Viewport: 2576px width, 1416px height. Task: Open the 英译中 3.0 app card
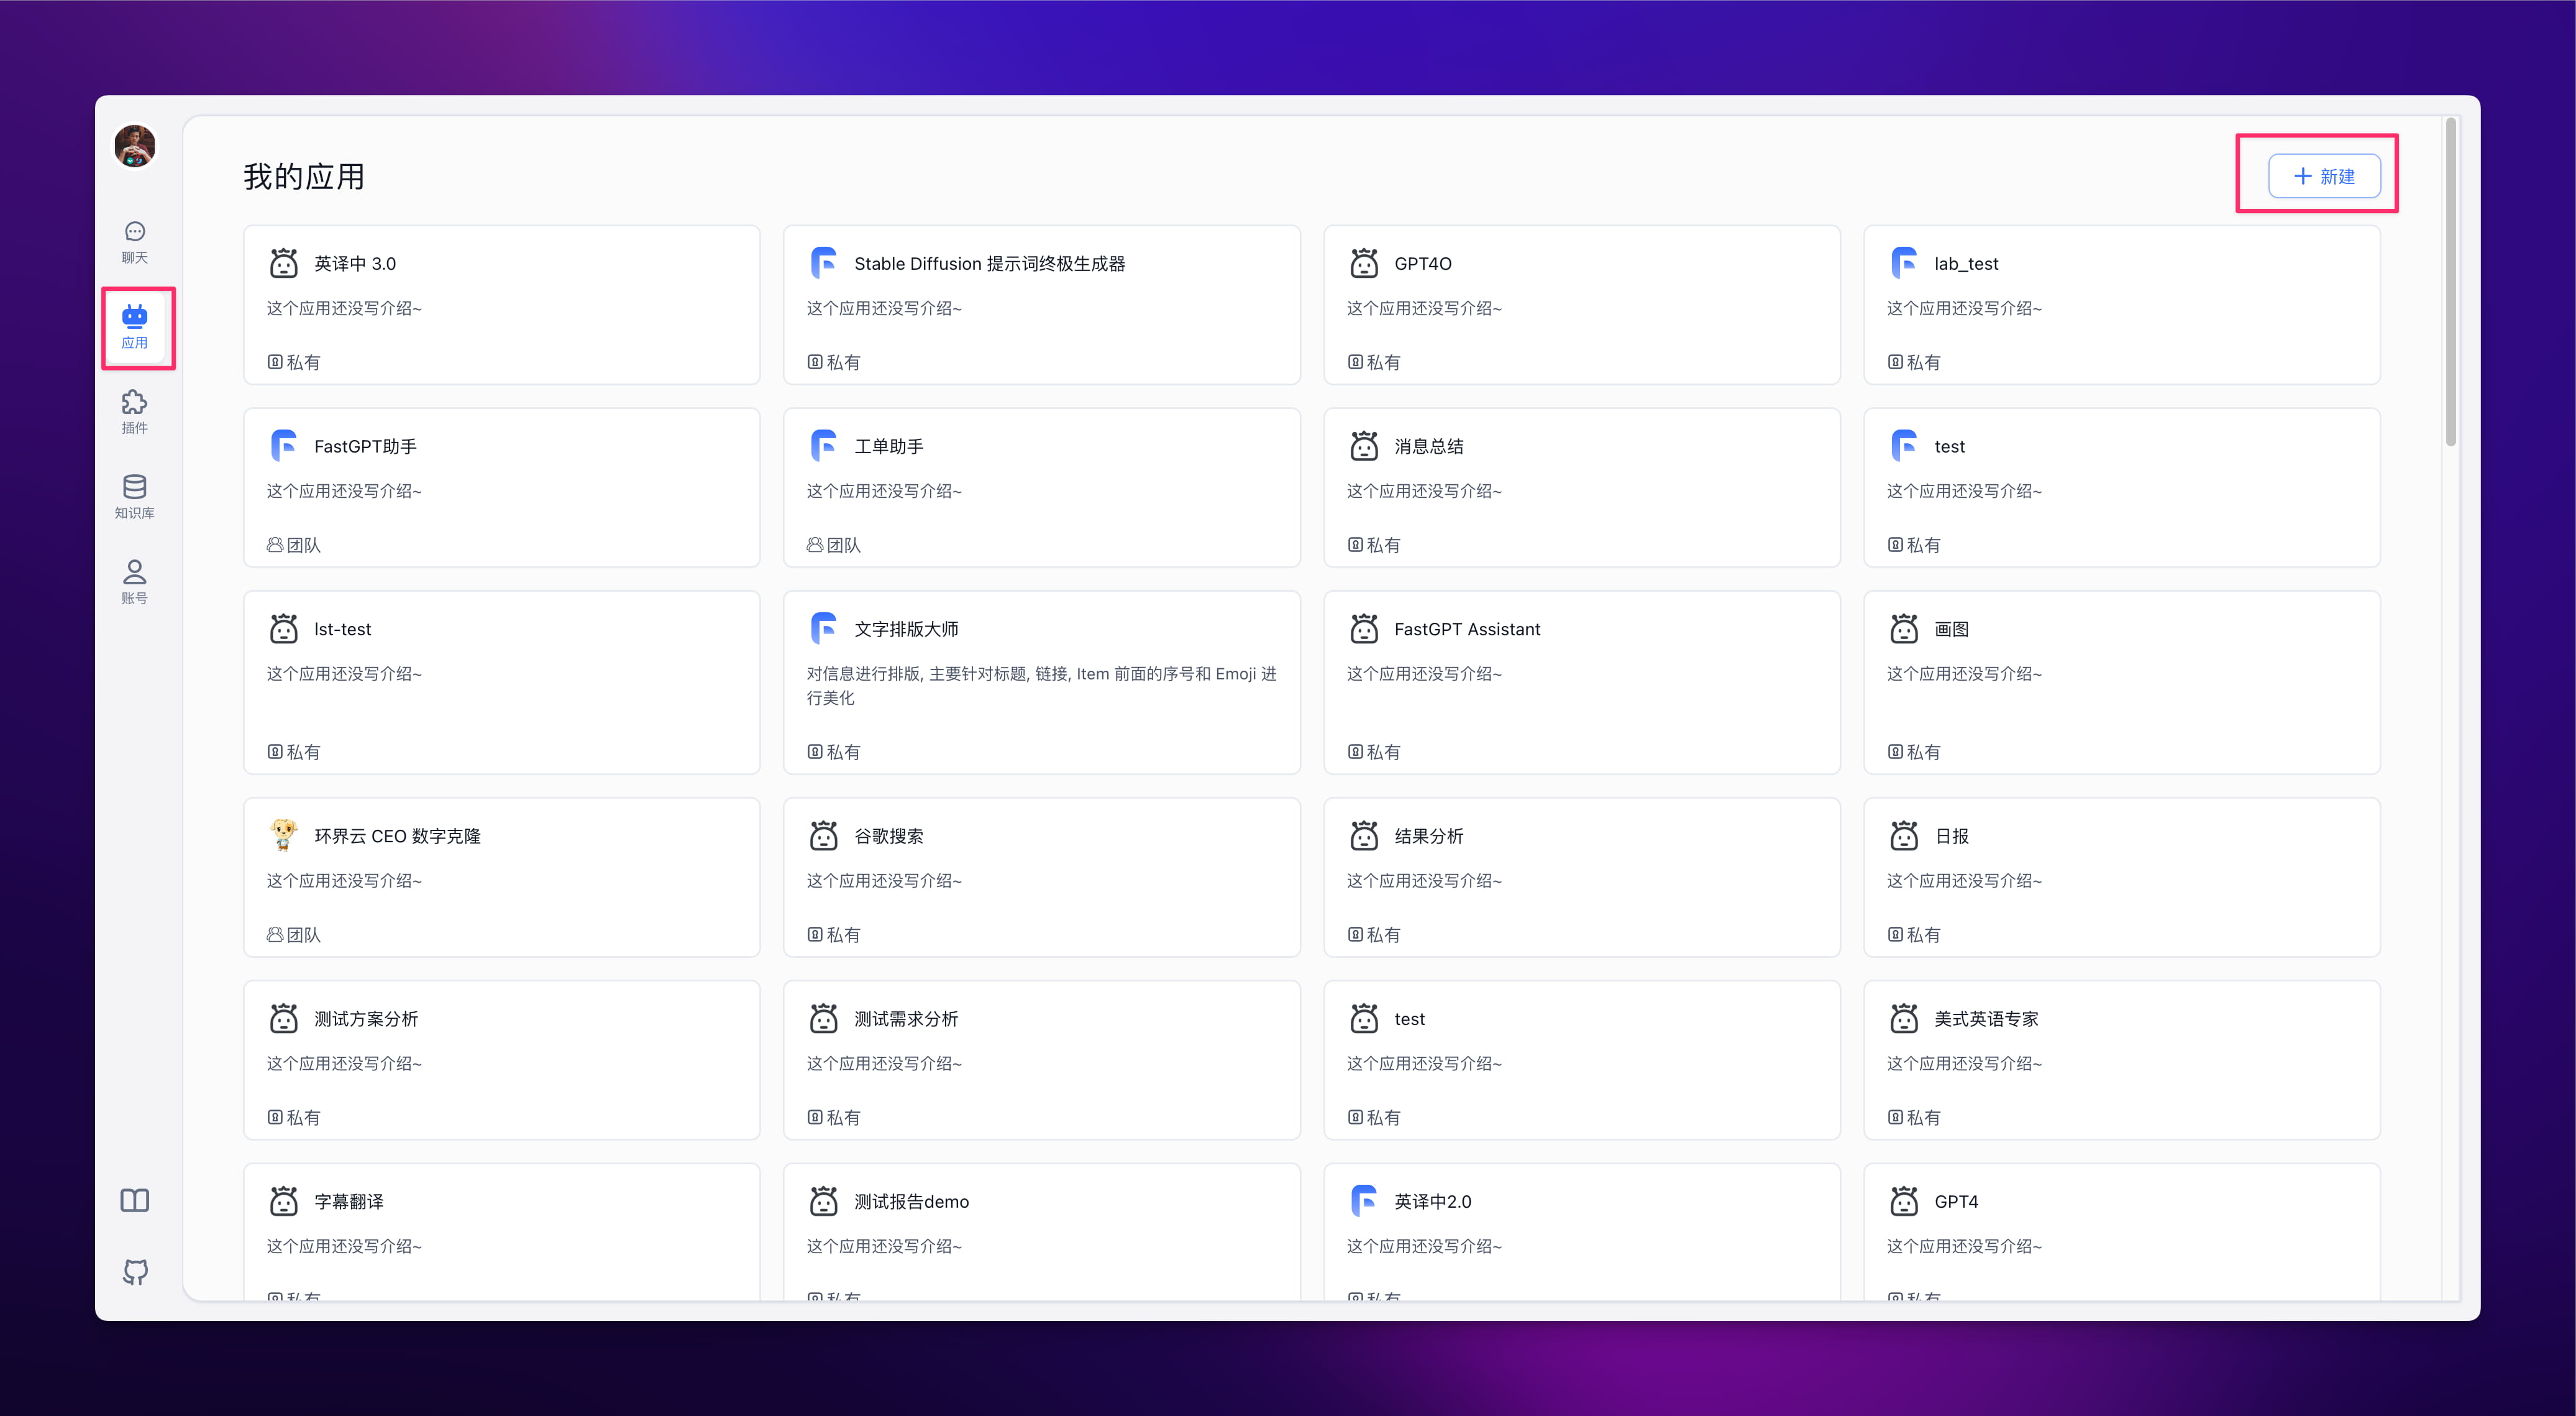(500, 304)
